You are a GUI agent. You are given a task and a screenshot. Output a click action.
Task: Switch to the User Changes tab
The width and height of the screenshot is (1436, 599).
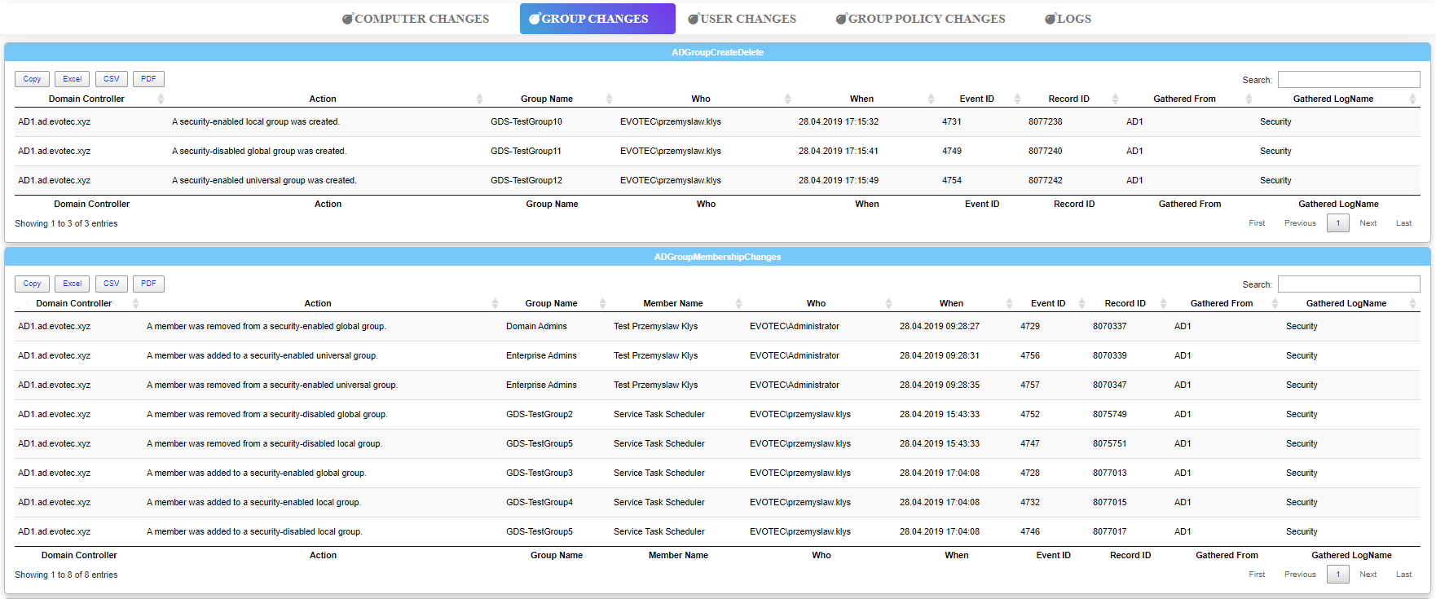742,19
